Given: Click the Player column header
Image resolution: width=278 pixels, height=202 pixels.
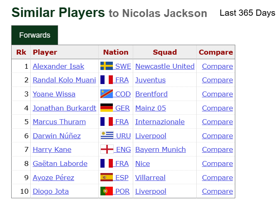Looking at the screenshot, I should tap(45, 52).
